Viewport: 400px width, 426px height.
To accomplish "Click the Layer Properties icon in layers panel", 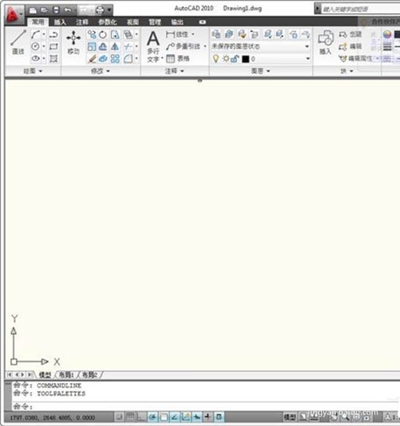I will pos(216,34).
